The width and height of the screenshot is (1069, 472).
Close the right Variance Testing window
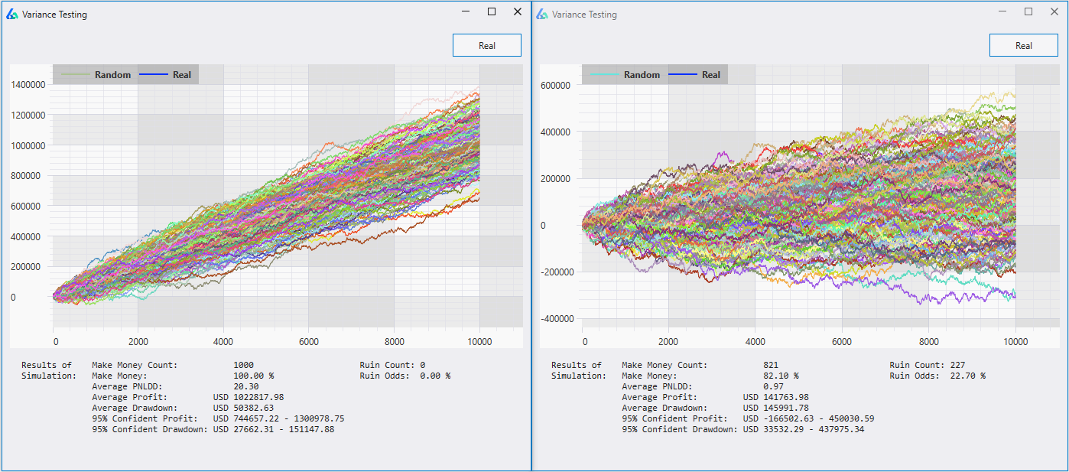[1054, 11]
